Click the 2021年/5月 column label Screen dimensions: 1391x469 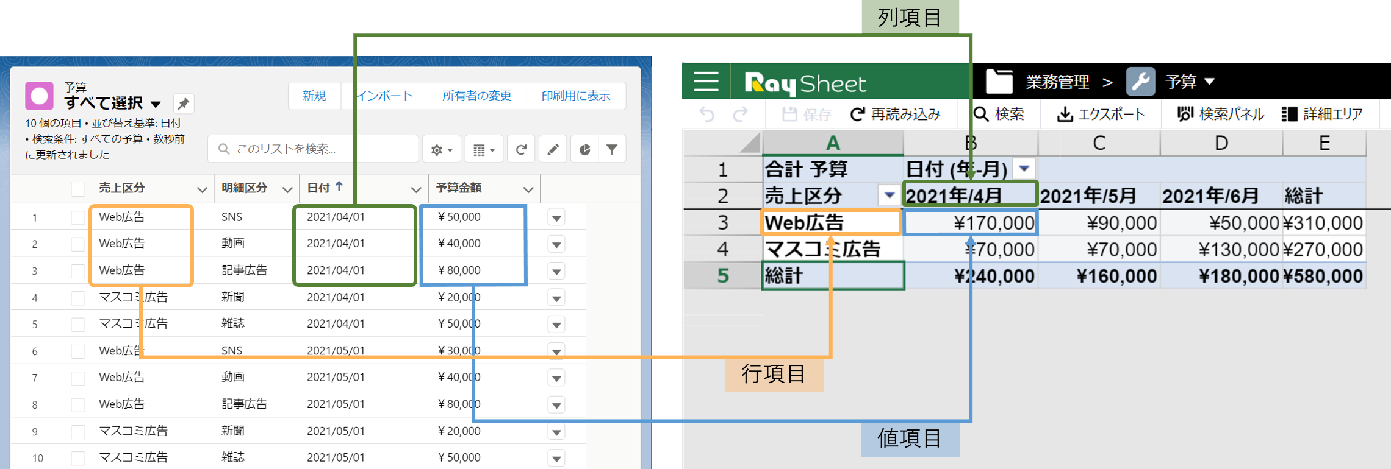coord(1088,196)
